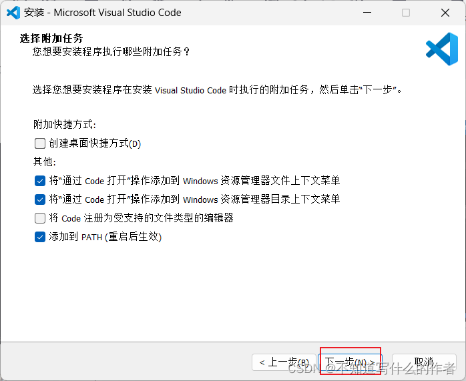Click the large VS Code logo in header
Screen dimensions: 466x381
click(442, 49)
